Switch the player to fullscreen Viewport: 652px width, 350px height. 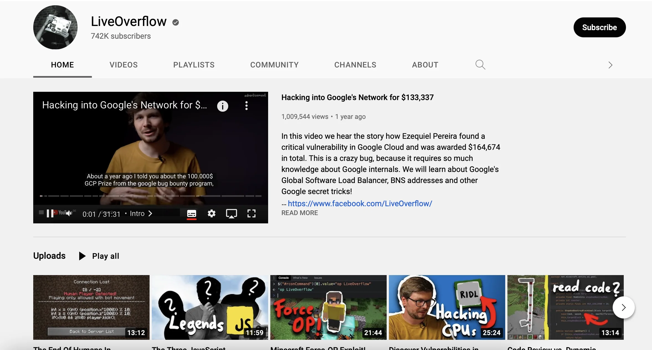[x=251, y=213]
